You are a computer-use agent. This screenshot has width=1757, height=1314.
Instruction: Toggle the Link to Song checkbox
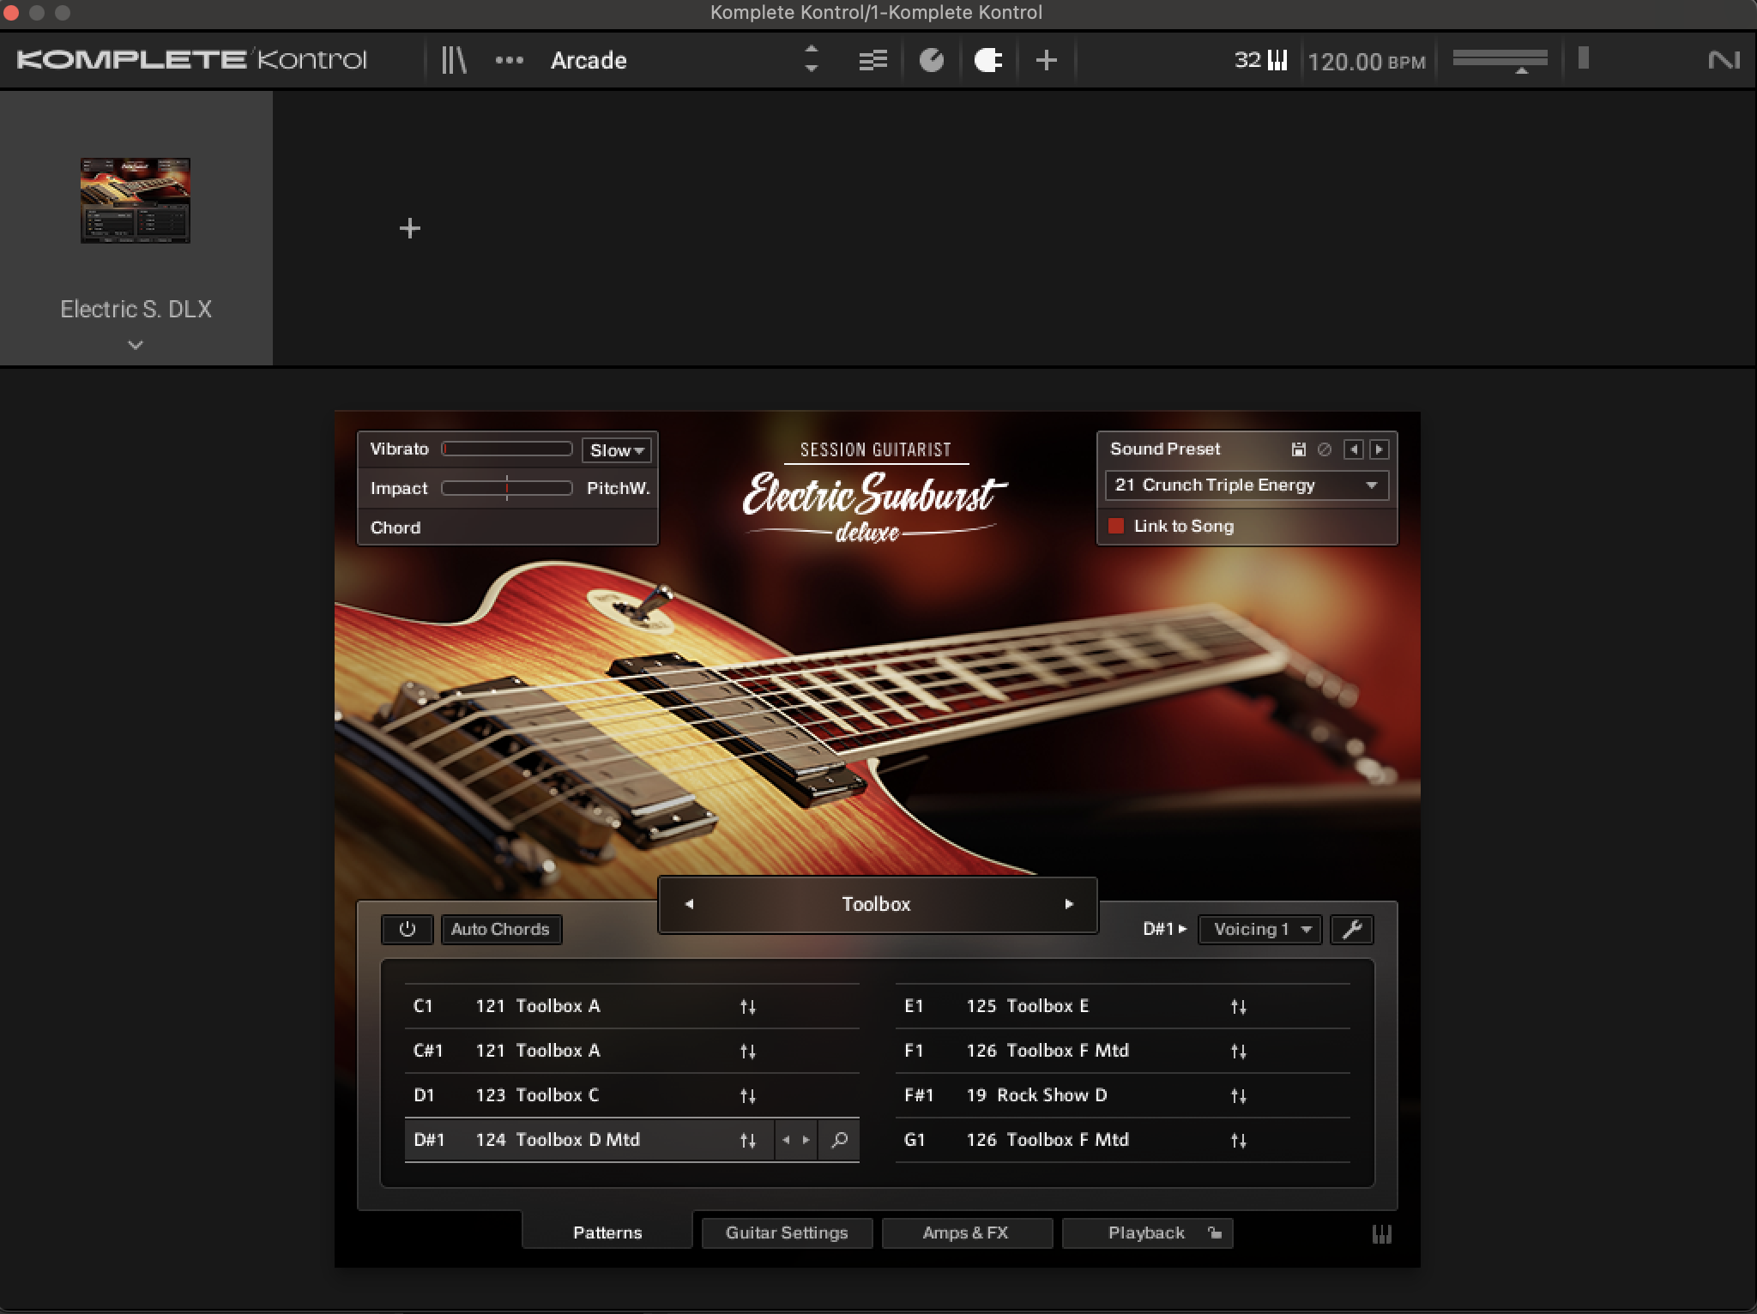coord(1116,526)
